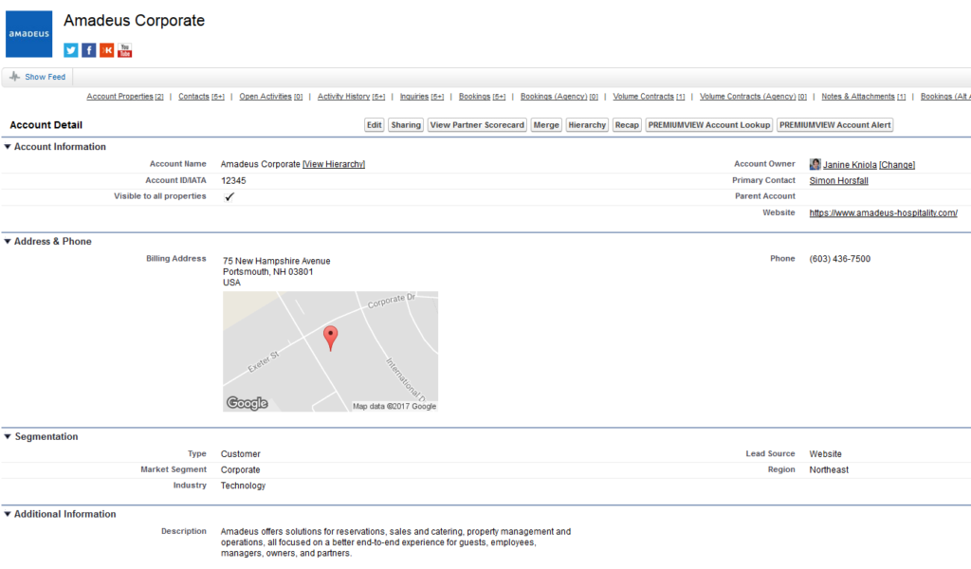Open primary contact Simon Horsfall
971x569 pixels.
click(x=838, y=181)
